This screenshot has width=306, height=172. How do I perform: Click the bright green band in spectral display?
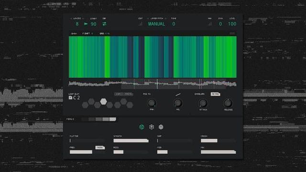(x=107, y=57)
